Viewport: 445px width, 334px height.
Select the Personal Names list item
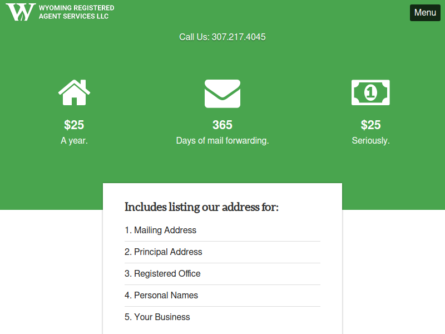222,296
